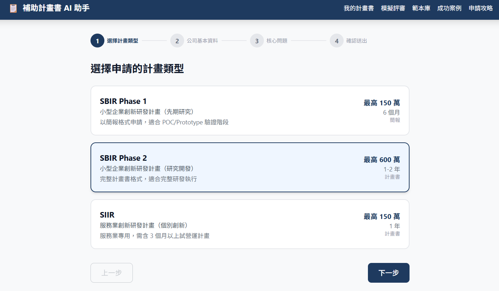Open 模擬評審 in the navigation bar
Image resolution: width=499 pixels, height=291 pixels.
(393, 8)
